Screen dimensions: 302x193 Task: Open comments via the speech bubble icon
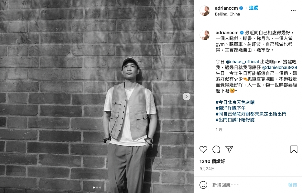pos(216,149)
